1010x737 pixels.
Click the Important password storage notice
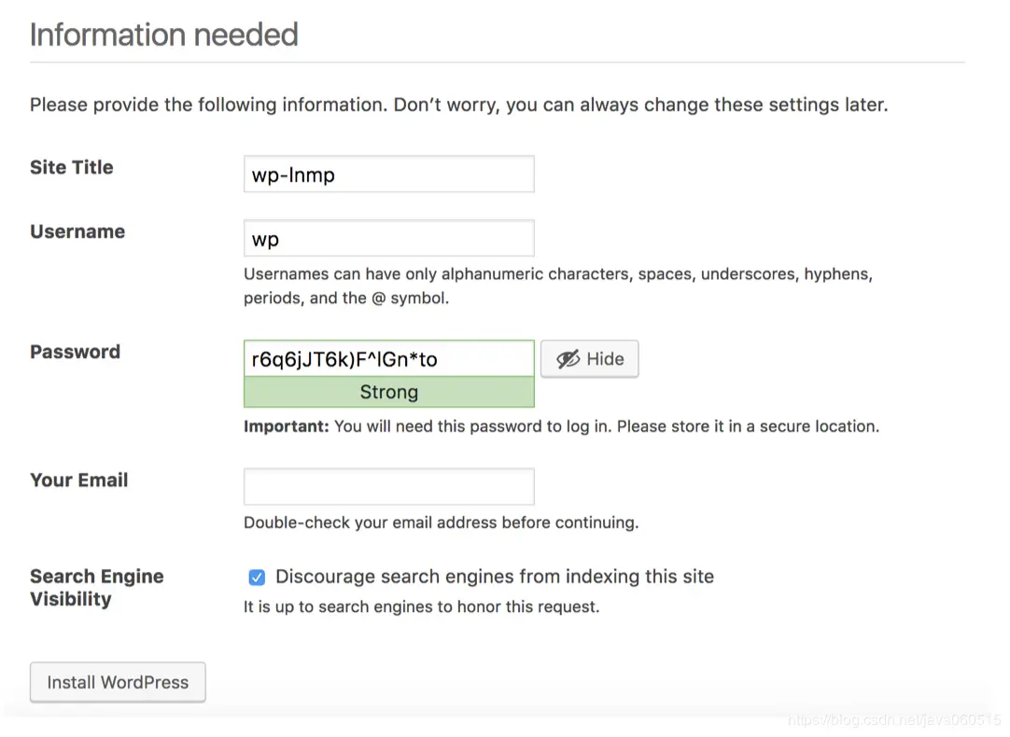[561, 426]
